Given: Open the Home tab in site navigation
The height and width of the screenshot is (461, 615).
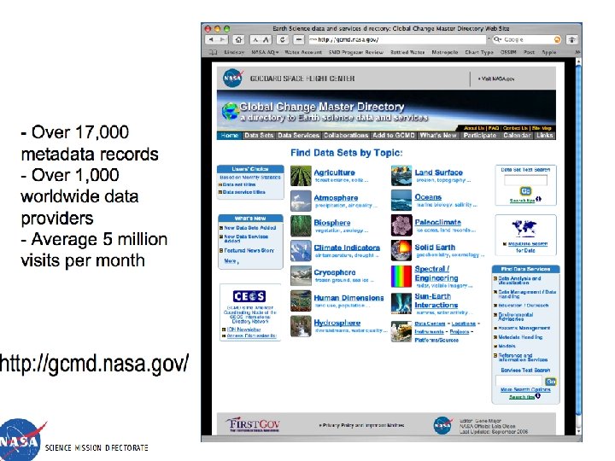Looking at the screenshot, I should click(230, 135).
